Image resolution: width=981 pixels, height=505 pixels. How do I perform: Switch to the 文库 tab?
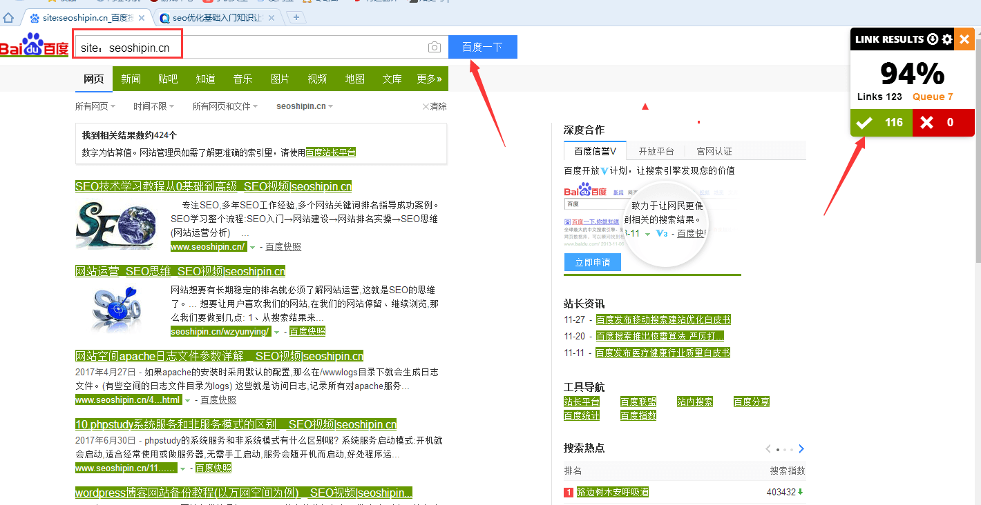pos(392,79)
